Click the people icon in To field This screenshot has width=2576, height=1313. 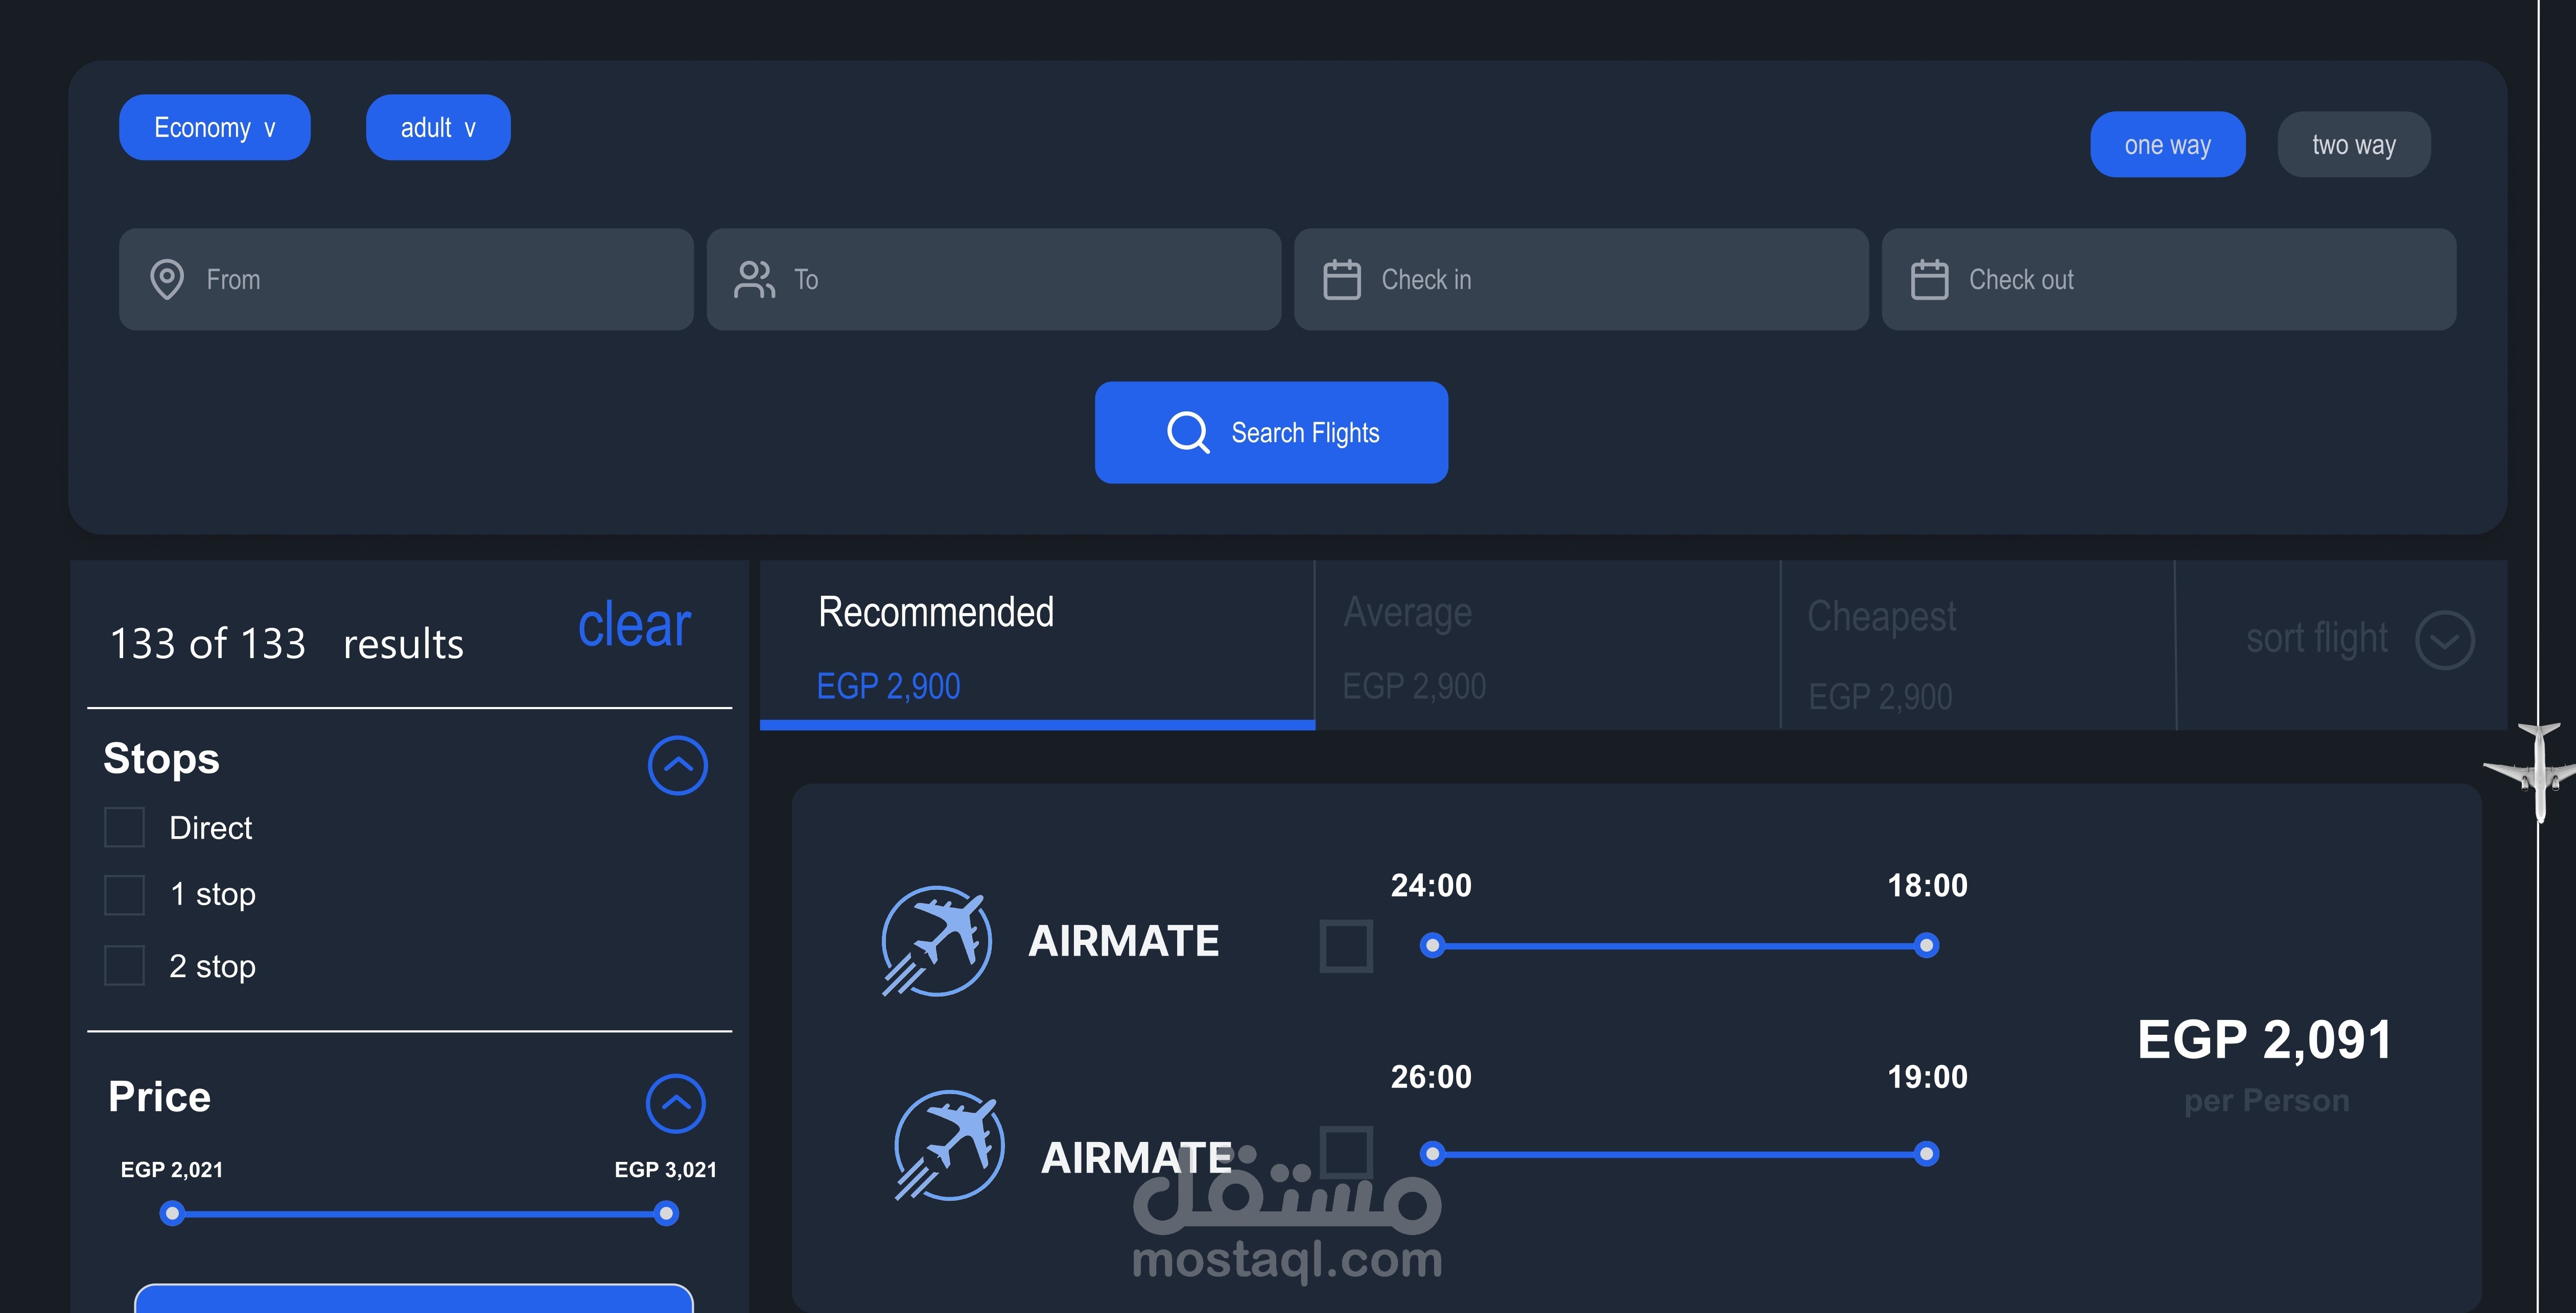[x=754, y=280]
